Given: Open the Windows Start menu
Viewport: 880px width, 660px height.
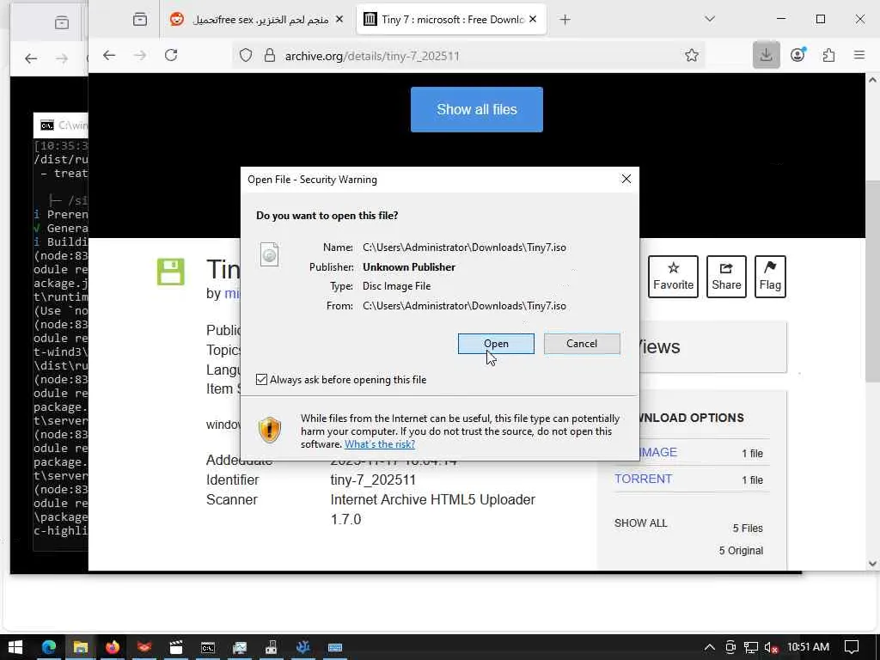Looking at the screenshot, I should point(15,647).
